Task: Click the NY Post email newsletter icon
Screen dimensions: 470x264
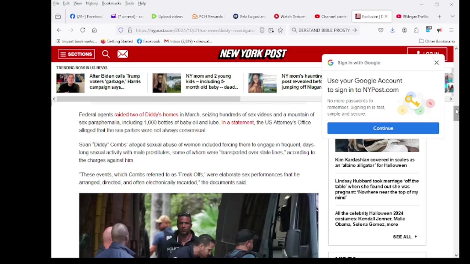Action: tap(123, 54)
